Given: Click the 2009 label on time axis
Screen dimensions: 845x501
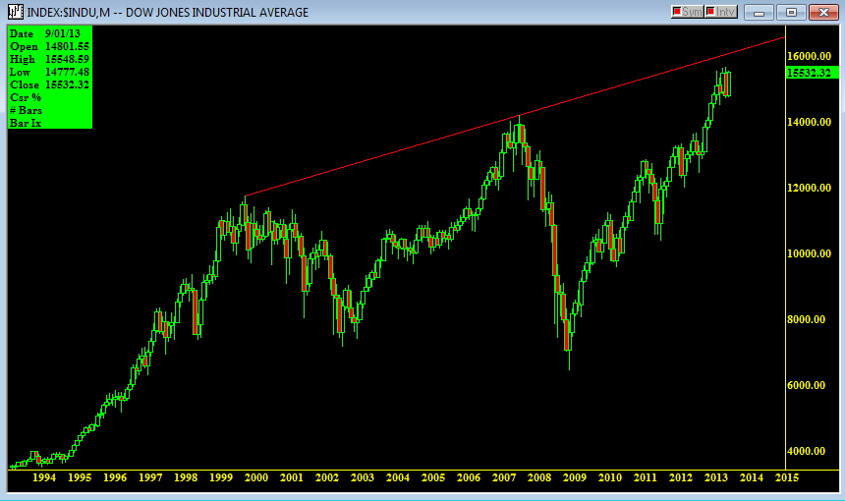Looking at the screenshot, I should point(575,477).
